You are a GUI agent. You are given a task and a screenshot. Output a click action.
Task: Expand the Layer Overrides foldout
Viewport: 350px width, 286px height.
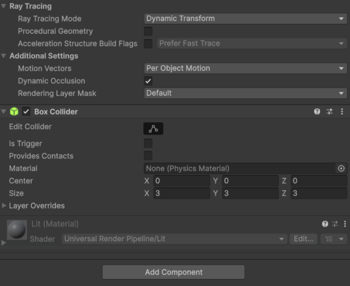5,206
